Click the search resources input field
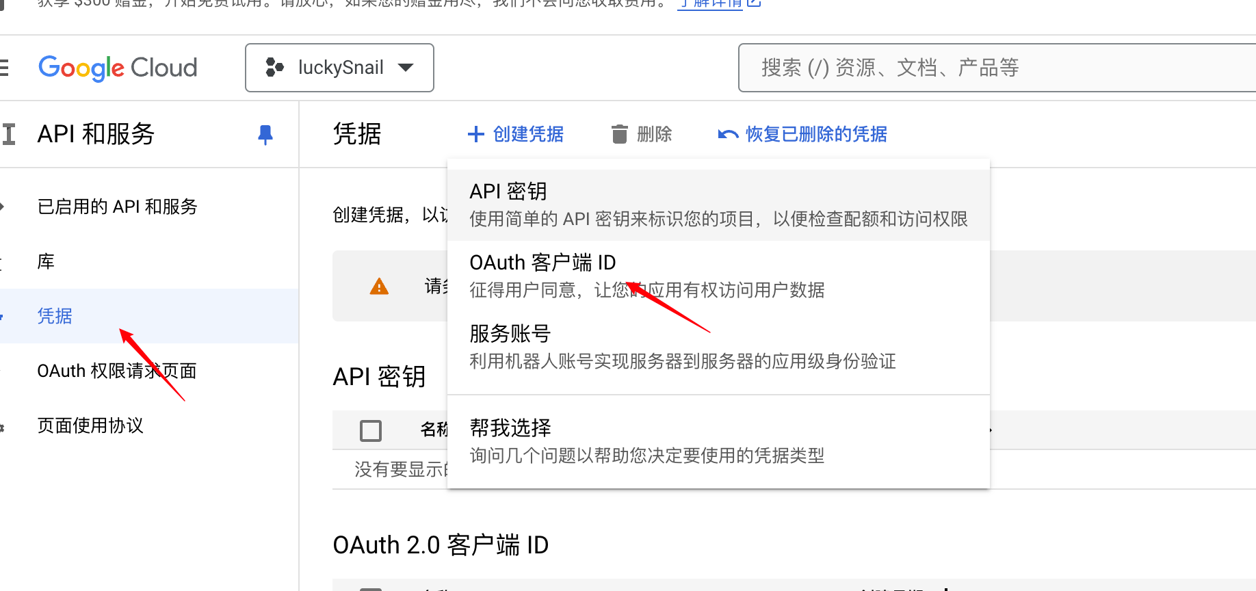 [x=997, y=68]
